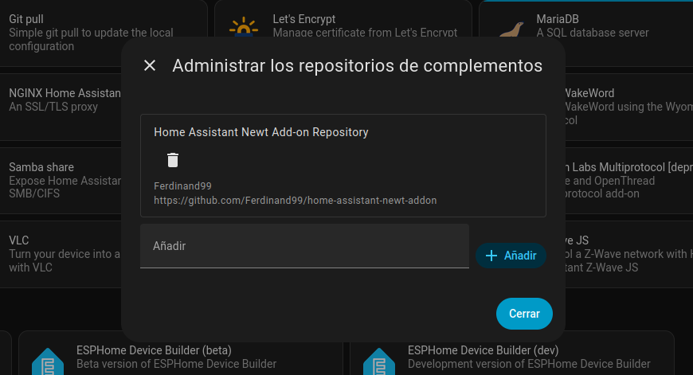Open the NGINX Home Assistant add-on card
Screen dimensions: 693x375
click(x=60, y=100)
